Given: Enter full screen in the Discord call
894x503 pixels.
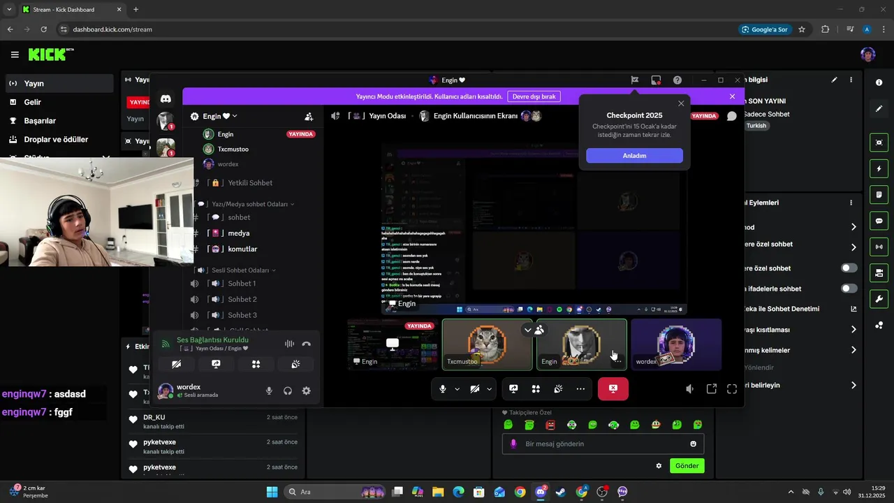Looking at the screenshot, I should click(x=732, y=389).
